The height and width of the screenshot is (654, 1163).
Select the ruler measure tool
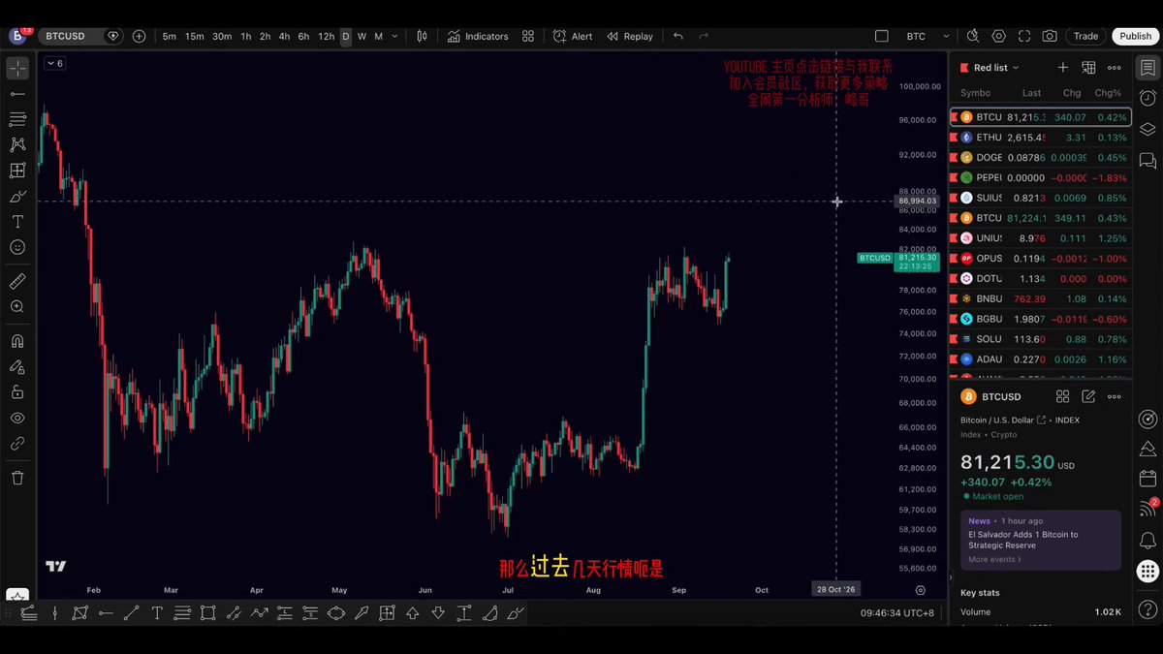tap(17, 281)
